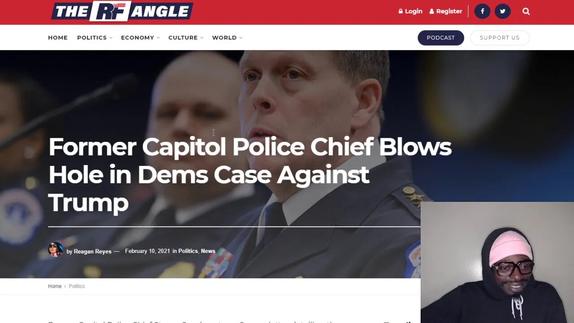Click the article headline text
Screen dimensions: 574x323
(250, 175)
